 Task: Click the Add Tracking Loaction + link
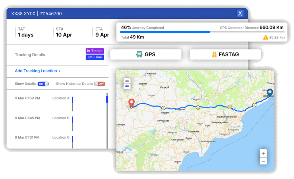coord(38,71)
